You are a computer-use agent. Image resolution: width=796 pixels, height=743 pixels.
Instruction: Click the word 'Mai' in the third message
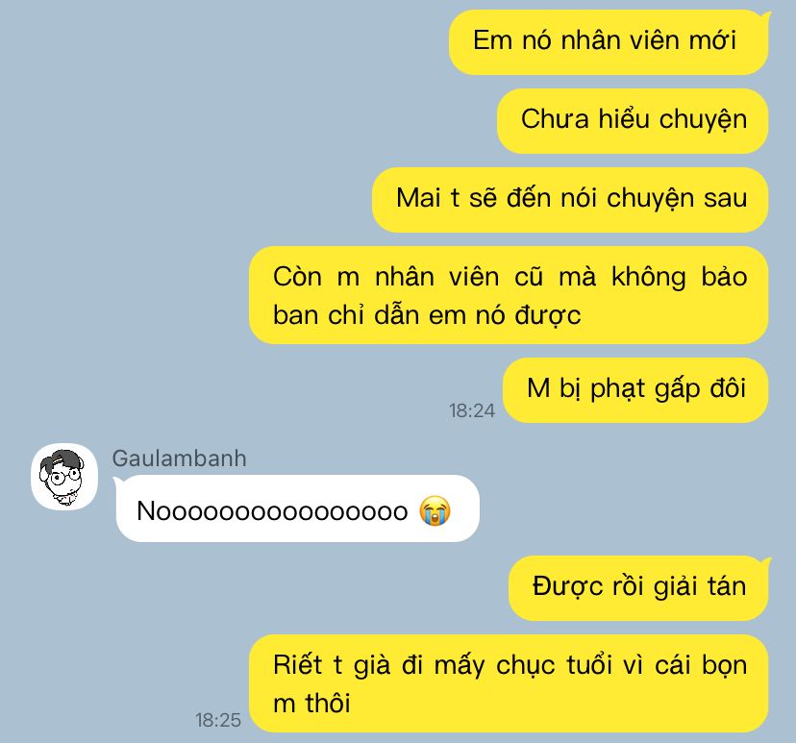(418, 197)
